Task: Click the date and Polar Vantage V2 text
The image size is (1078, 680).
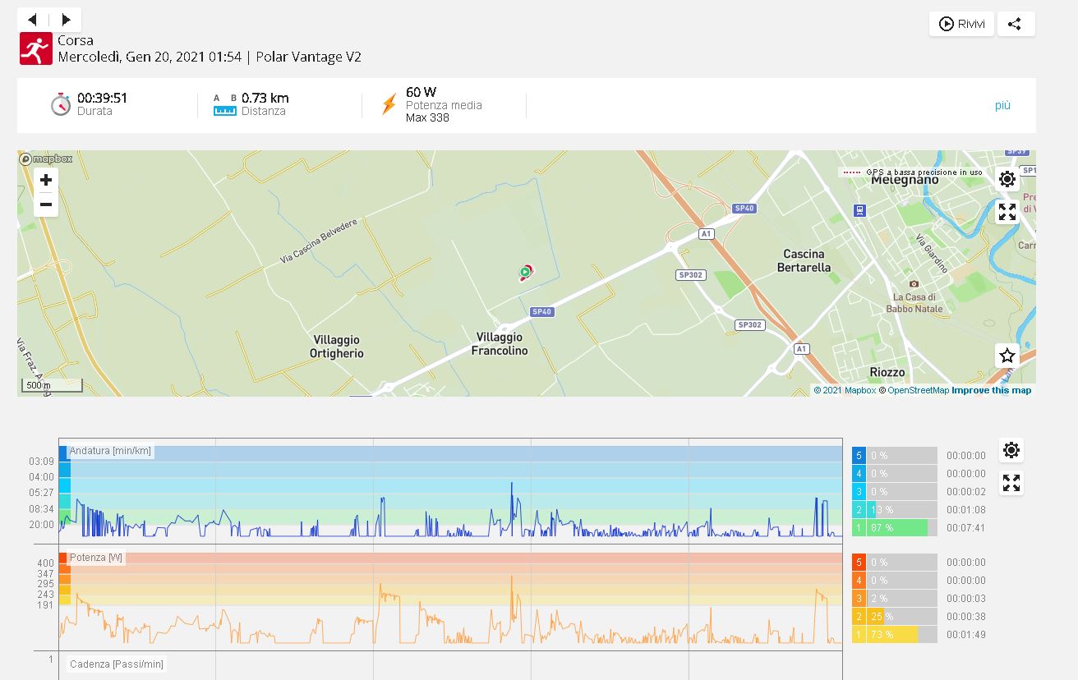Action: (x=210, y=57)
